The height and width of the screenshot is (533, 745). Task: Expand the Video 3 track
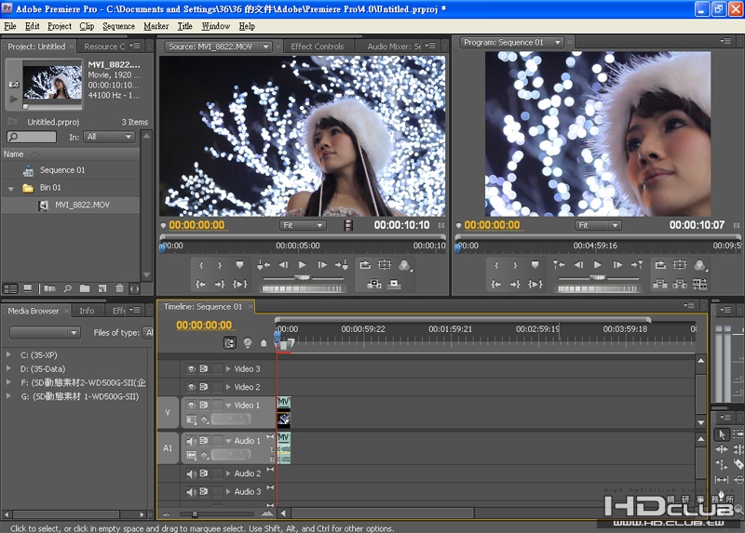click(x=228, y=368)
